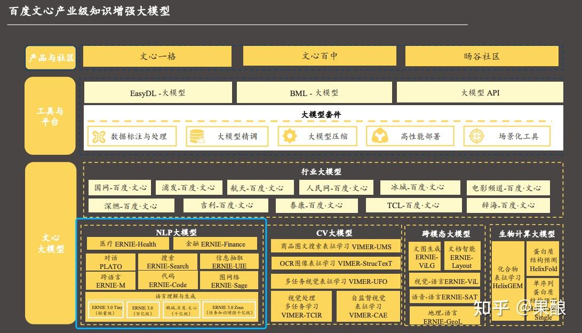Click the 信息抽取 ERNIE-UIE box
The height and width of the screenshot is (333, 582).
pos(229,262)
